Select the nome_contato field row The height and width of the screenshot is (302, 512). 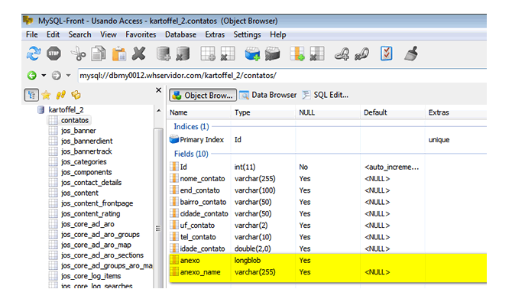[328, 179]
